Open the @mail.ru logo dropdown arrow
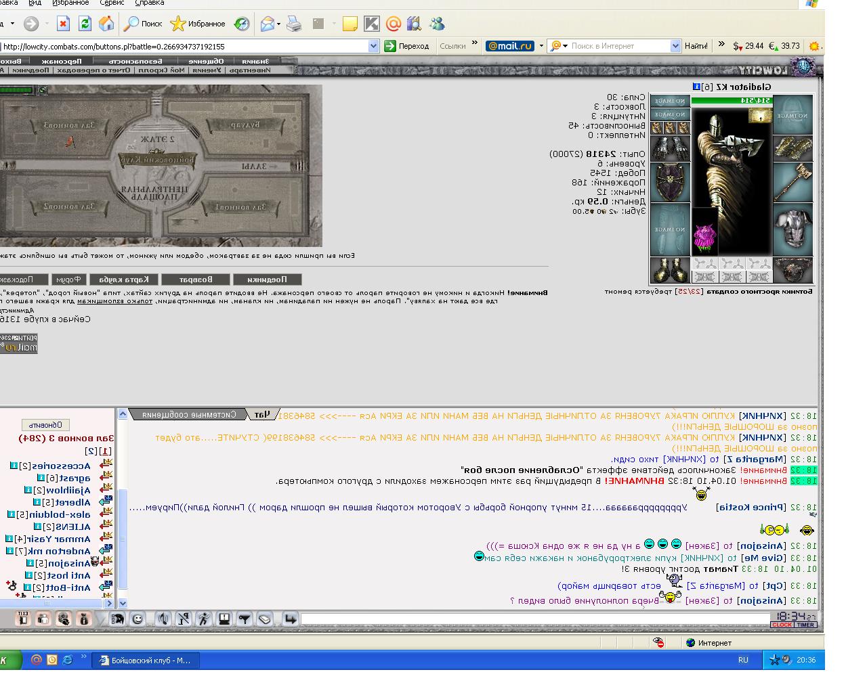The width and height of the screenshot is (867, 693). point(541,46)
